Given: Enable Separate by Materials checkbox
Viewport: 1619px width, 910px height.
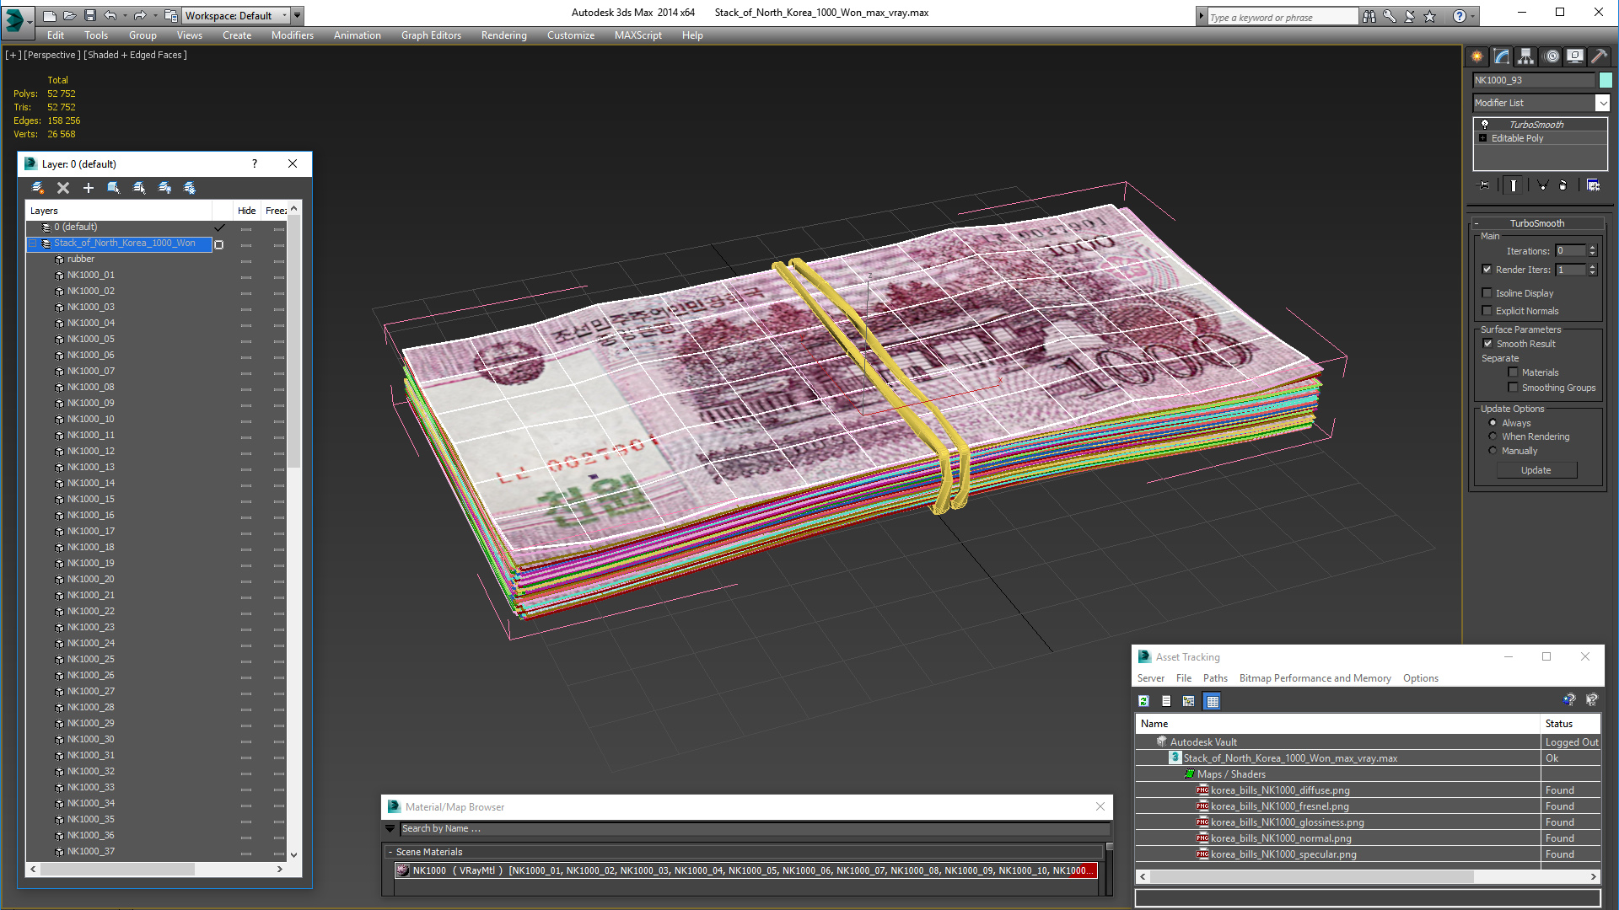Looking at the screenshot, I should point(1514,372).
